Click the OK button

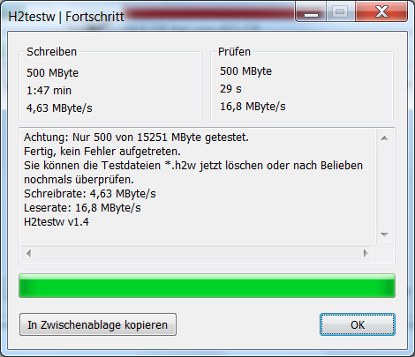pos(358,324)
